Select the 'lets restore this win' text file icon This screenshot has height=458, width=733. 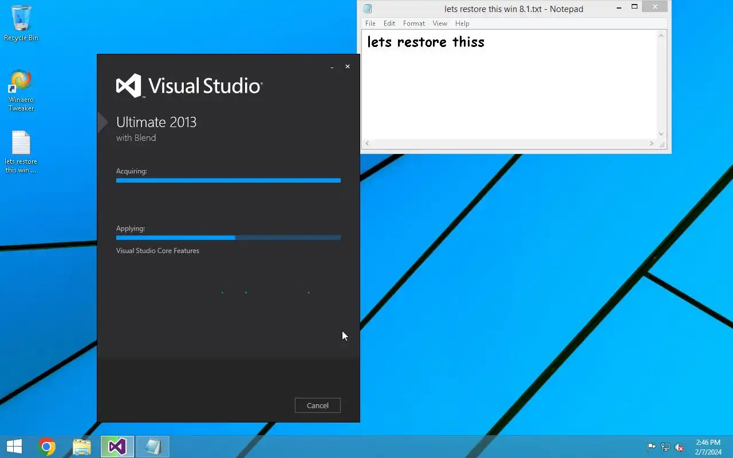click(x=21, y=152)
